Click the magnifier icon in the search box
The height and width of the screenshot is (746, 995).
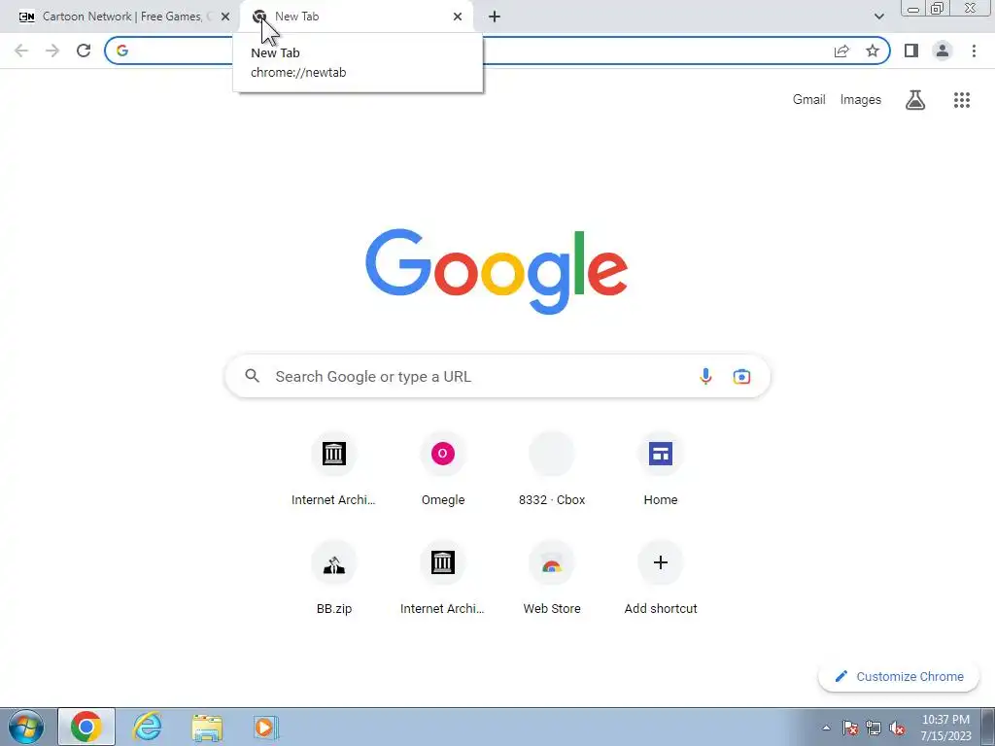point(253,376)
